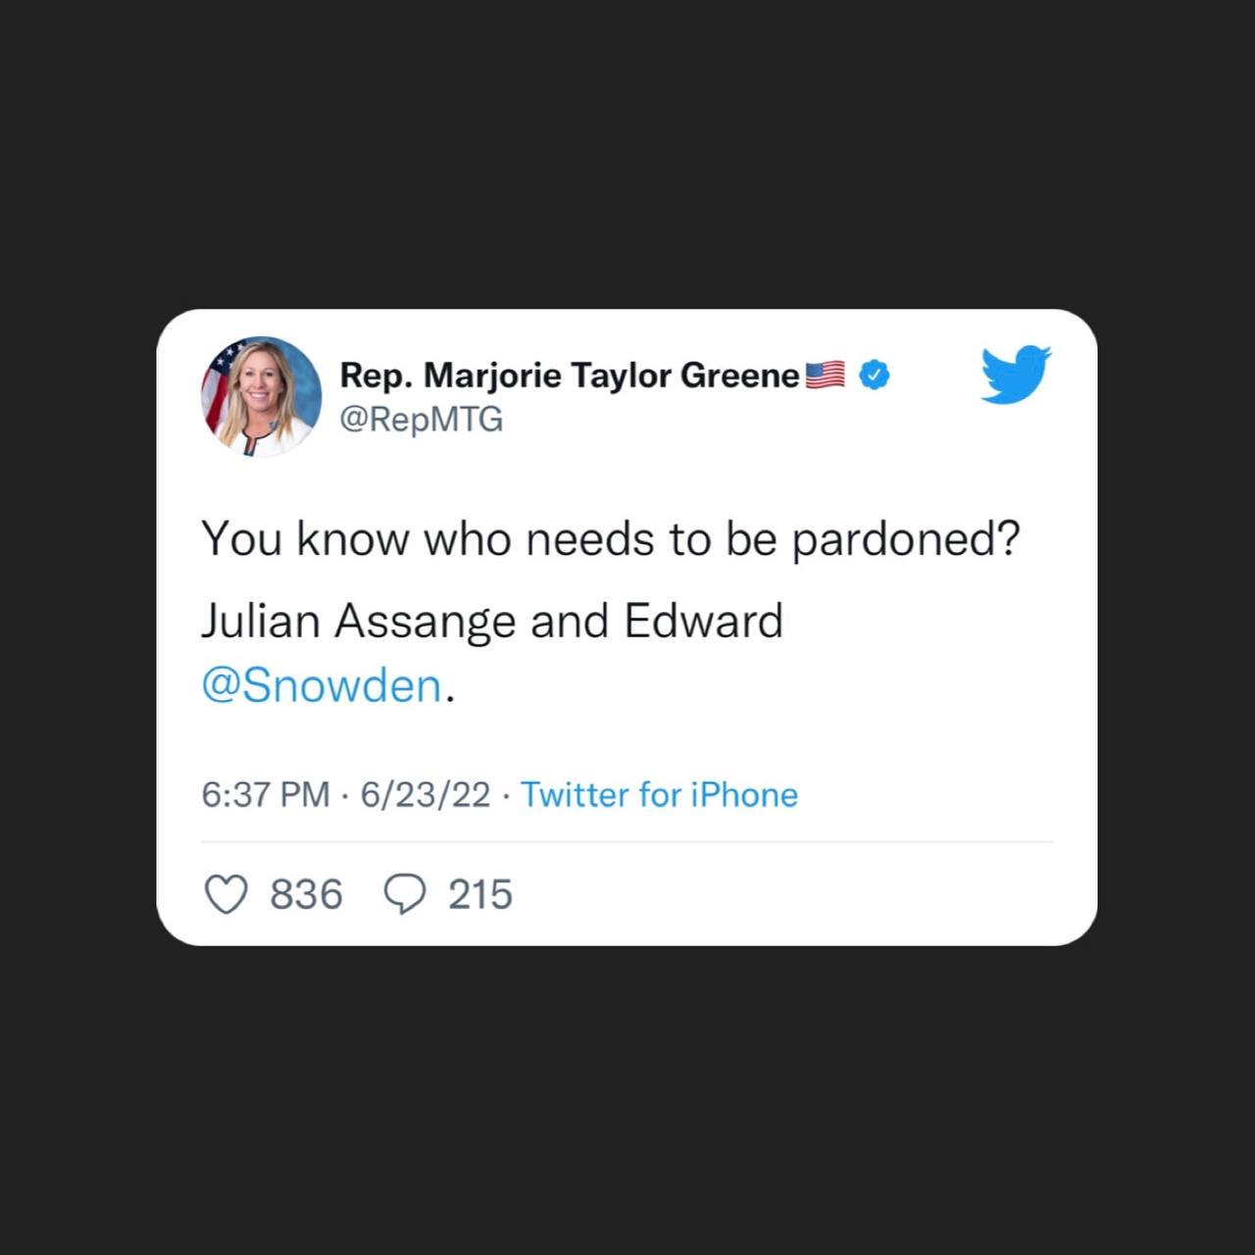This screenshot has width=1255, height=1255.
Task: Click the Twitter for iPhone link
Action: point(659,794)
